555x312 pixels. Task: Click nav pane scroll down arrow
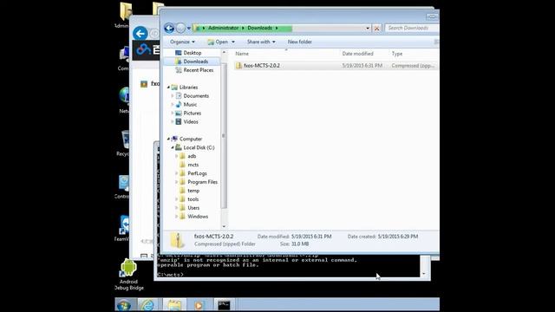coord(224,226)
